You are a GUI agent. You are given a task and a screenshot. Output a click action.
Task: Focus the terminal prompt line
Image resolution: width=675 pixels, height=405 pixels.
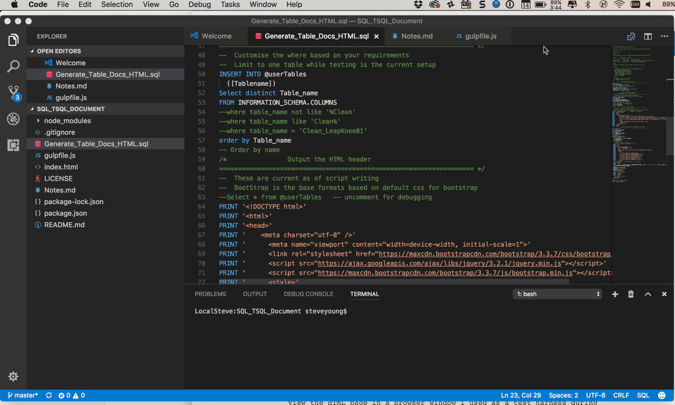pyautogui.click(x=271, y=311)
